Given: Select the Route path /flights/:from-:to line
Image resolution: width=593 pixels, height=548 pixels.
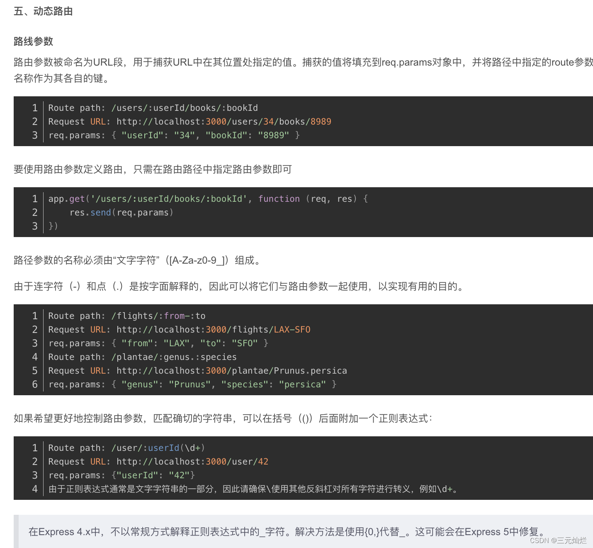Looking at the screenshot, I should pyautogui.click(x=126, y=316).
